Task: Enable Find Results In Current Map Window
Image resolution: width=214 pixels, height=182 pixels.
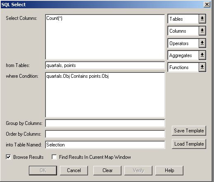Action: click(54, 157)
